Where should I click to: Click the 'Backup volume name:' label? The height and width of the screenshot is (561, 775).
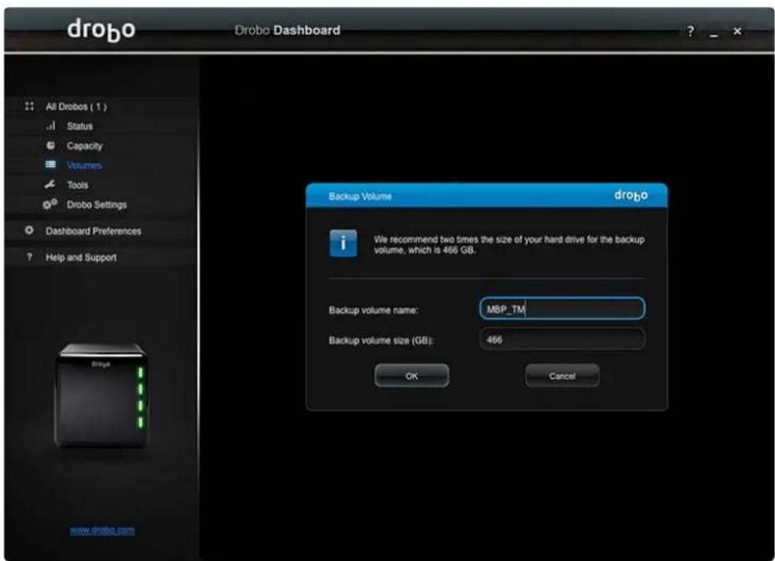(x=373, y=310)
